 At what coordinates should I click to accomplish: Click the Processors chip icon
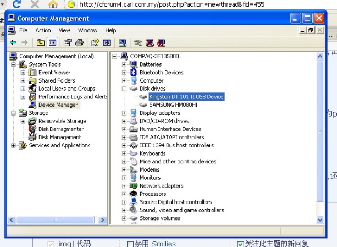pos(134,194)
